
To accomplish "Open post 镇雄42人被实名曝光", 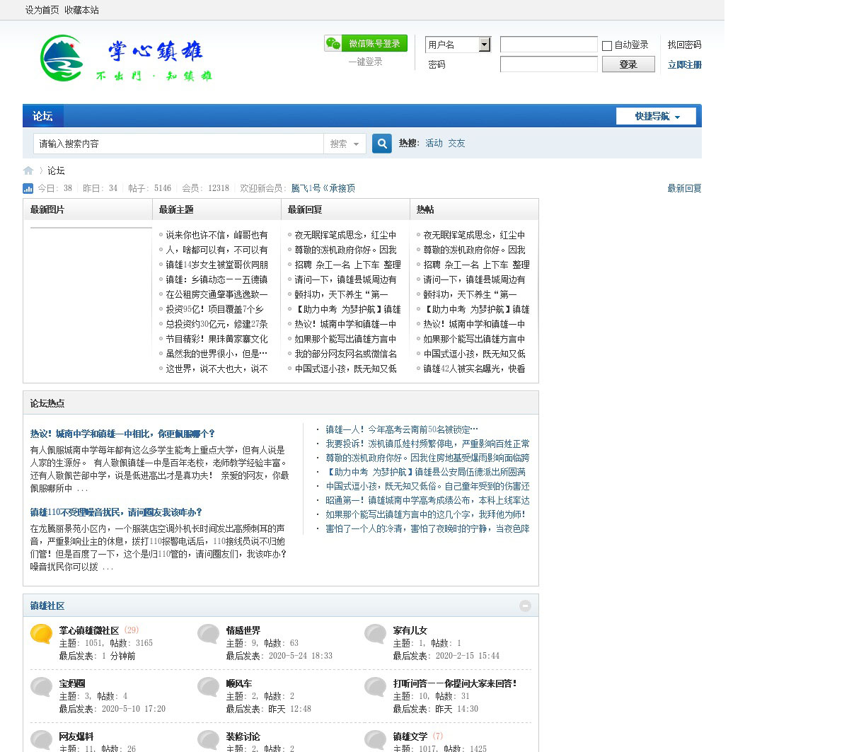I will [474, 369].
